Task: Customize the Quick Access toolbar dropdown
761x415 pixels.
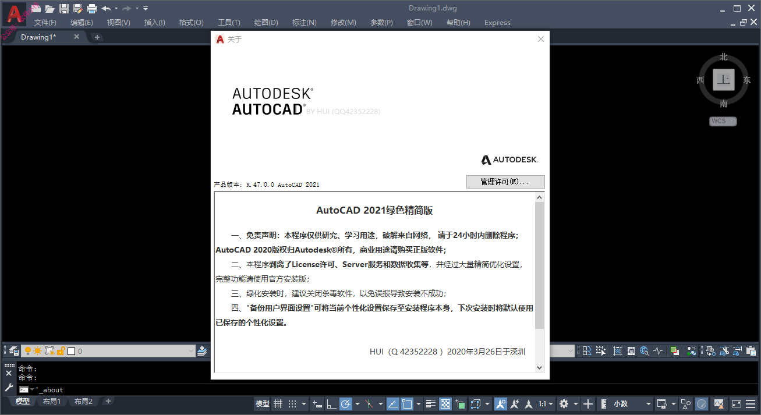Action: click(x=146, y=8)
